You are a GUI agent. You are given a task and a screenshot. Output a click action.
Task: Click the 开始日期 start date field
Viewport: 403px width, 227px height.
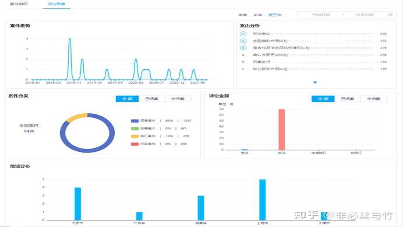tap(321, 15)
